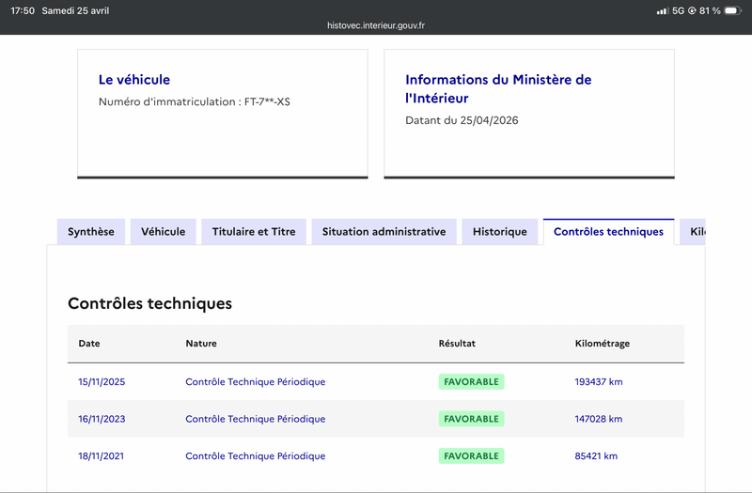Click the Le véhicule card heading
The height and width of the screenshot is (493, 752).
point(134,80)
